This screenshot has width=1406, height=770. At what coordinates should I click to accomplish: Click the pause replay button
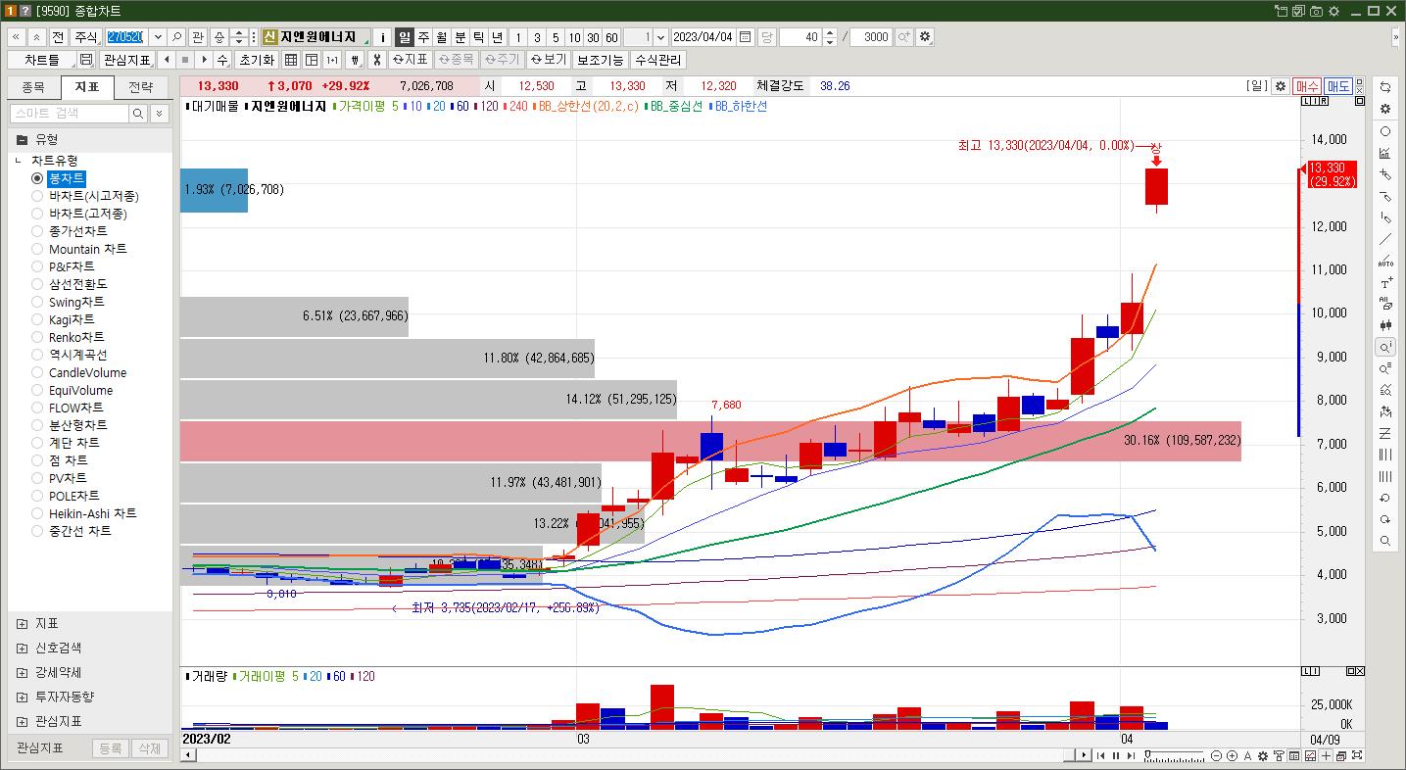pyautogui.click(x=1116, y=755)
